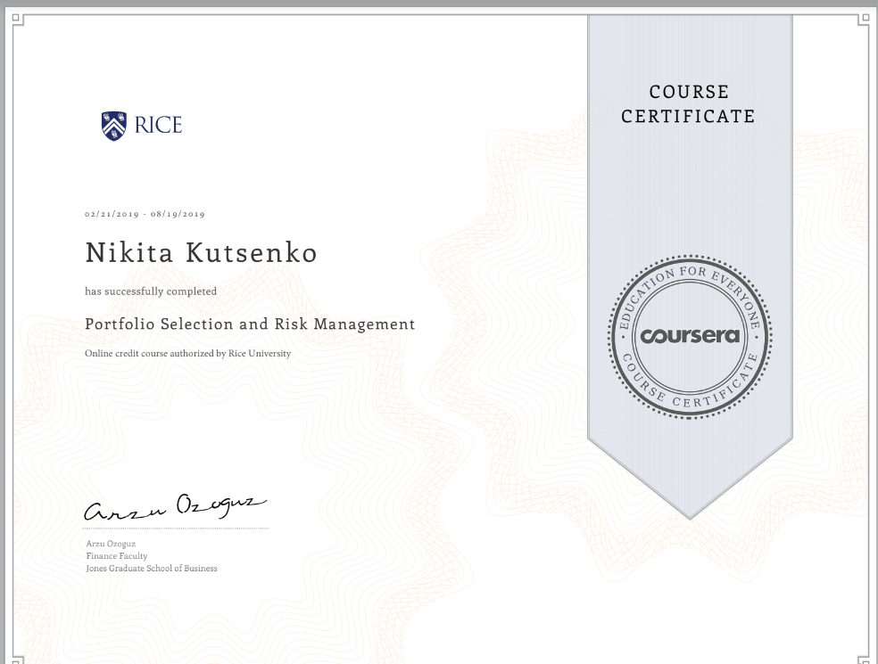Click 'Online credit course authorized by Rice University'
The image size is (878, 664).
click(187, 354)
